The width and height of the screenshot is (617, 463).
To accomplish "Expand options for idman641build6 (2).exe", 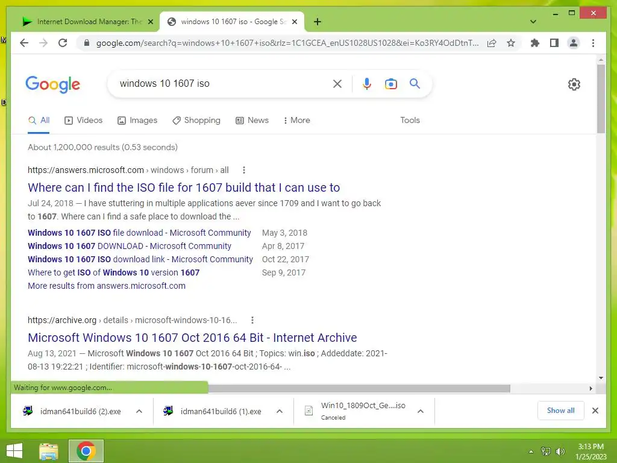I will pos(139,411).
